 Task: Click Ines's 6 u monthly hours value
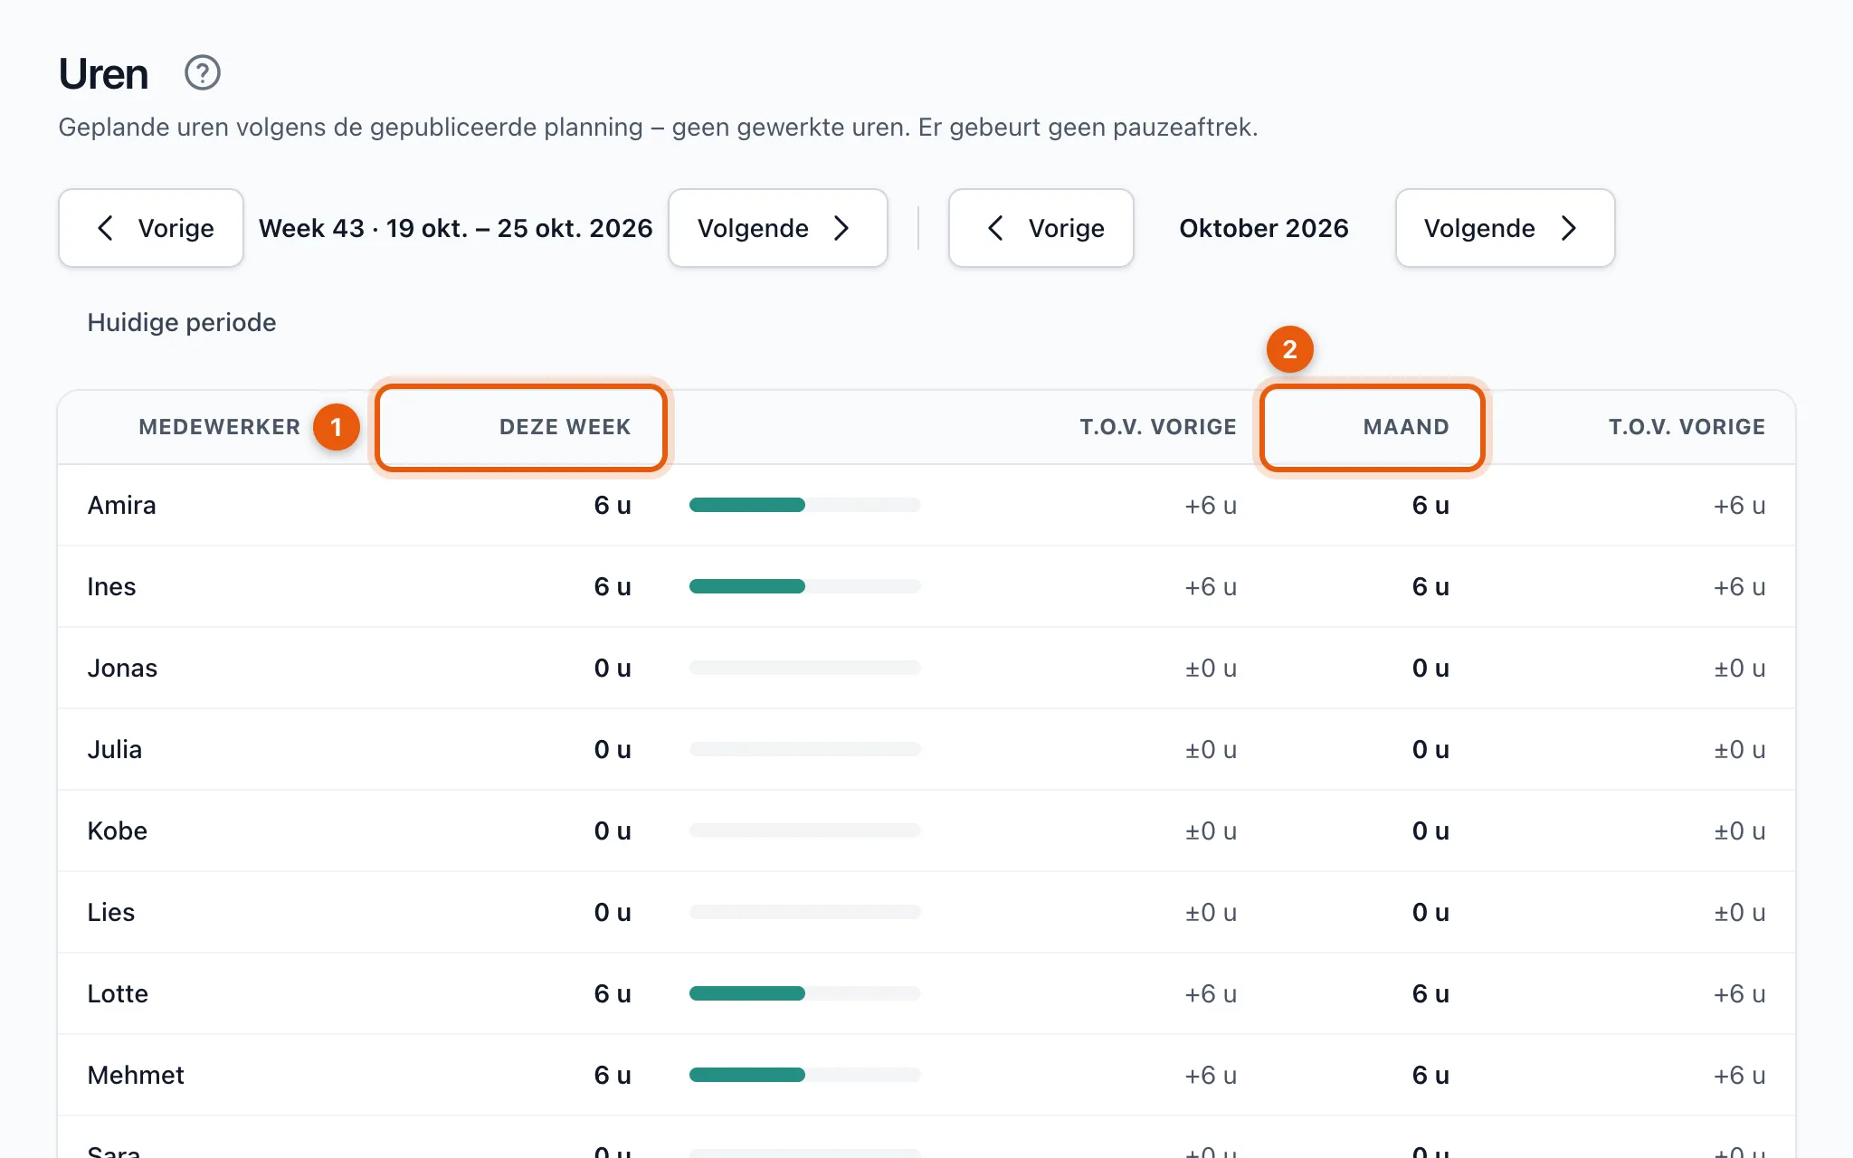tap(1430, 587)
